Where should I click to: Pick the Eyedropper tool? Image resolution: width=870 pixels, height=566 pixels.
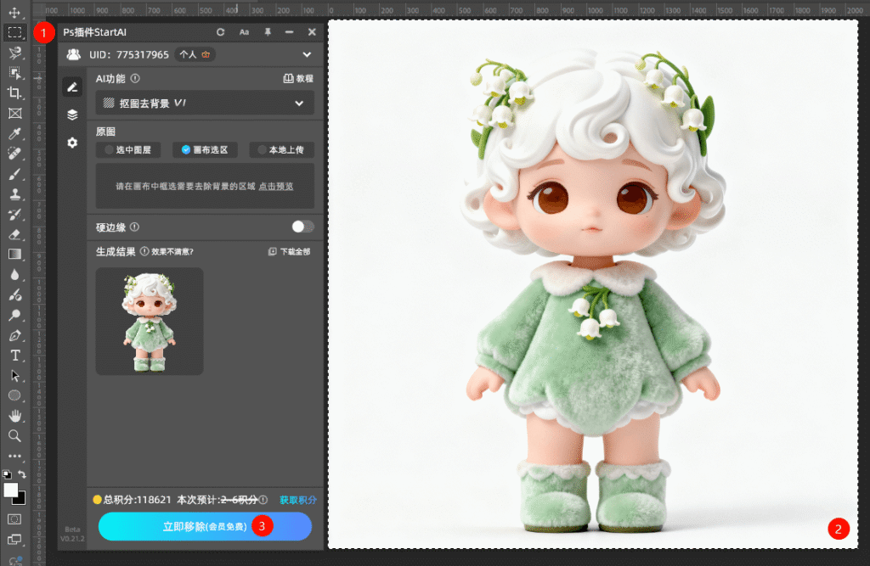point(14,133)
